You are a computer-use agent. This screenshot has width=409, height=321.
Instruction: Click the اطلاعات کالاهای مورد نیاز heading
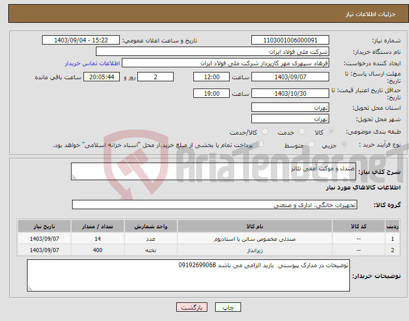[x=363, y=187]
